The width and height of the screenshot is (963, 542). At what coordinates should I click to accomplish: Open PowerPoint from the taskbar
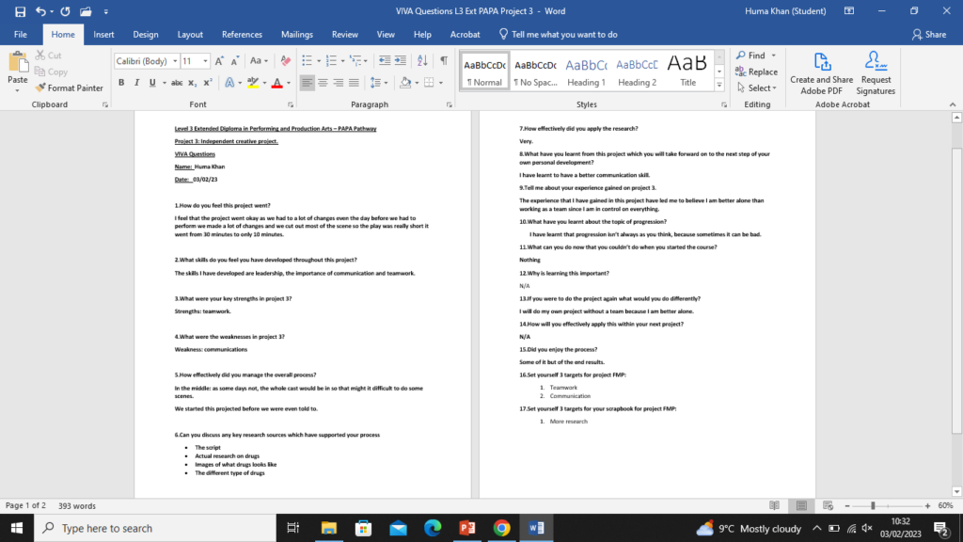(x=466, y=528)
